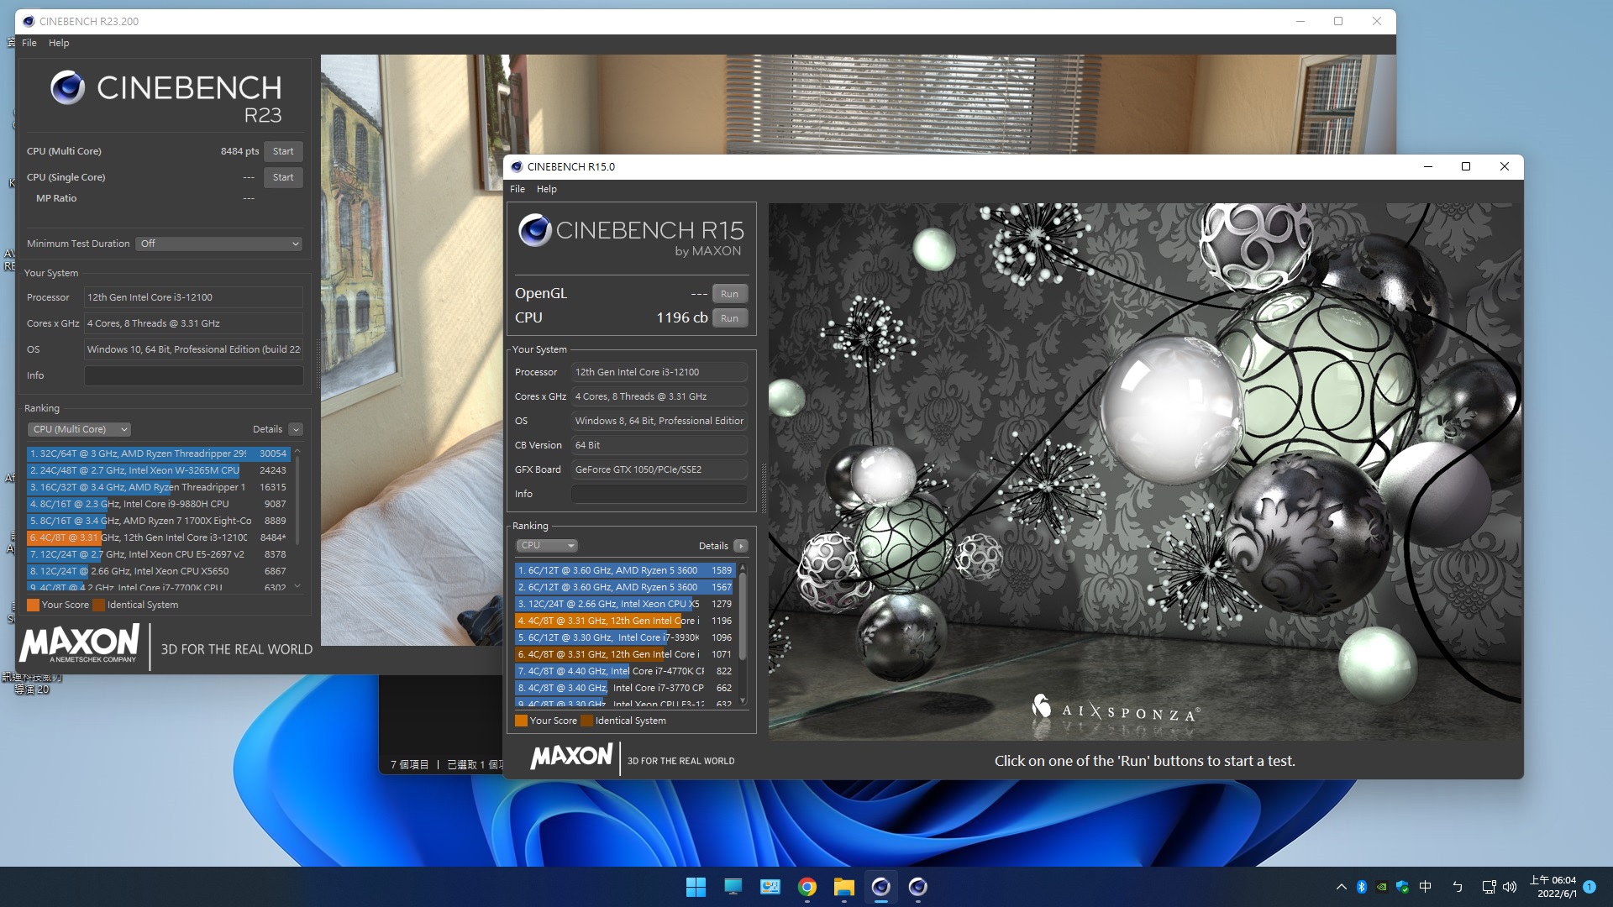
Task: Click the orange Your Score swatch in R15
Action: [x=521, y=721]
